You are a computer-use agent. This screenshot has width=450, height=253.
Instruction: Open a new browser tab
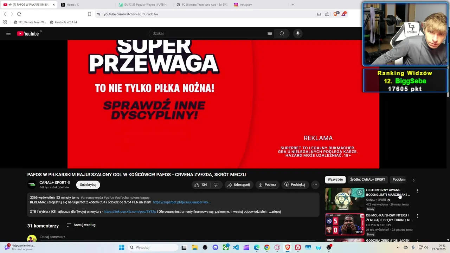293,5
